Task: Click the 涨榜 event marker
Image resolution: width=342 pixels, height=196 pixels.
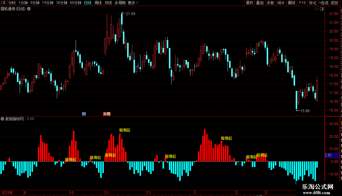Action: pyautogui.click(x=107, y=114)
